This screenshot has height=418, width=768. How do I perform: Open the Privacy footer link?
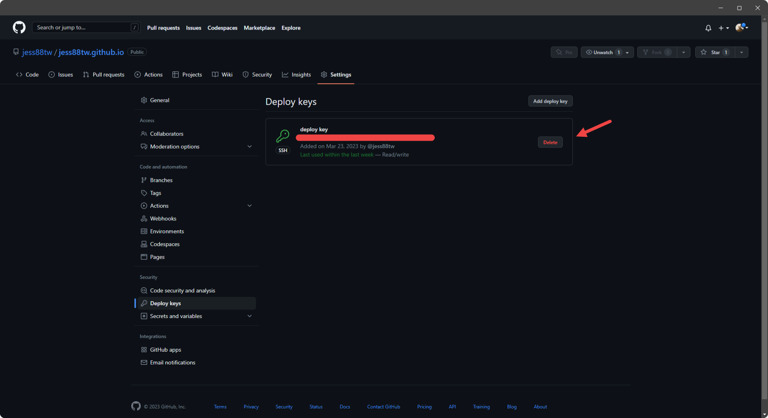251,407
